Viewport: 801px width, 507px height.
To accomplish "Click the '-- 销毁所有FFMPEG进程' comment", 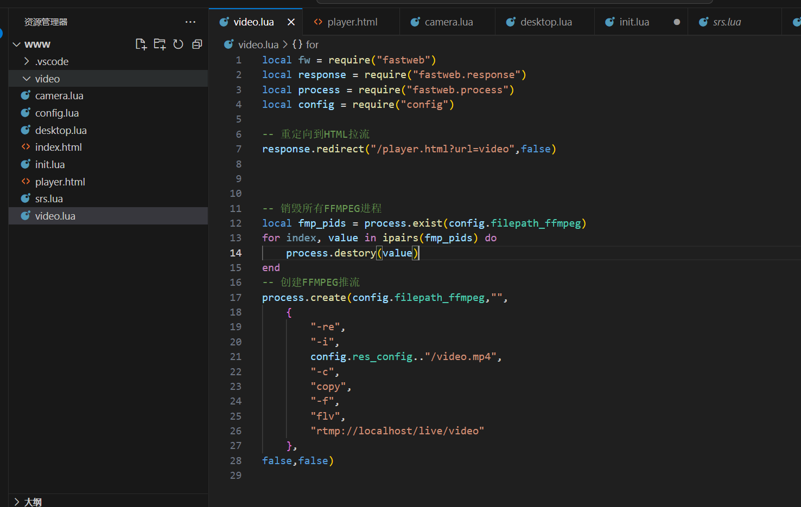I will pyautogui.click(x=322, y=208).
